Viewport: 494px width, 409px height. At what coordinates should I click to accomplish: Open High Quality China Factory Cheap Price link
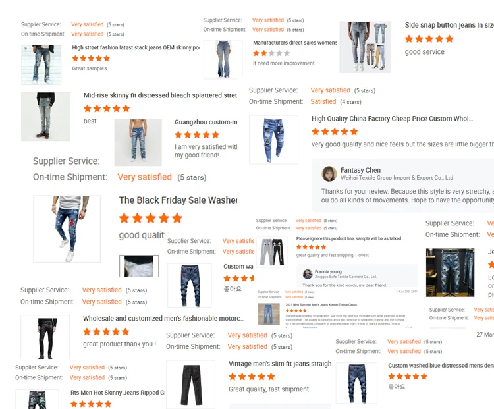pos(393,119)
